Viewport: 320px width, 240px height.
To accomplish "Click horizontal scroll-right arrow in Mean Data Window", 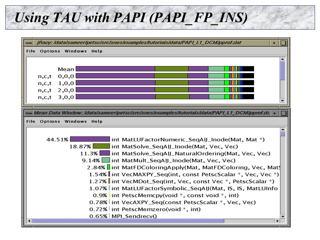I will (x=277, y=221).
